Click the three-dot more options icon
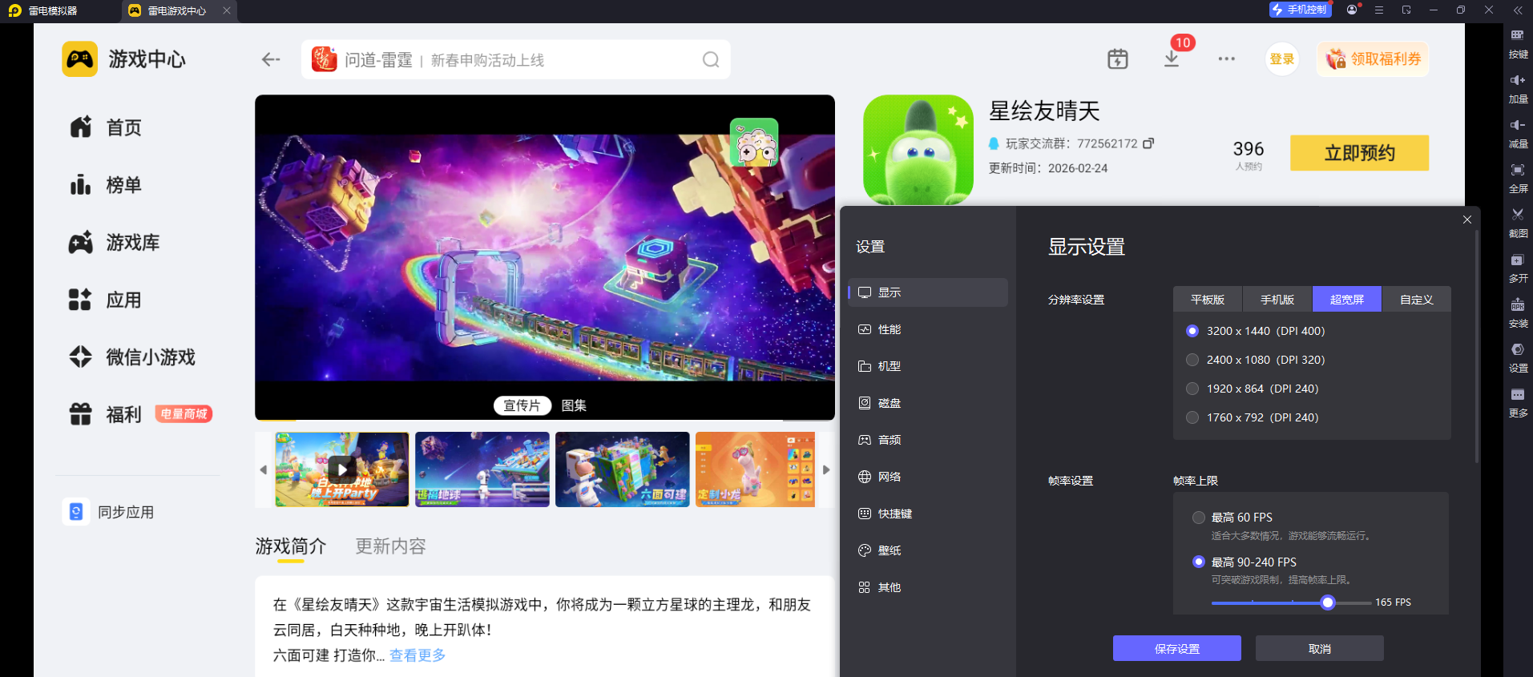Viewport: 1533px width, 677px height. (x=1227, y=59)
